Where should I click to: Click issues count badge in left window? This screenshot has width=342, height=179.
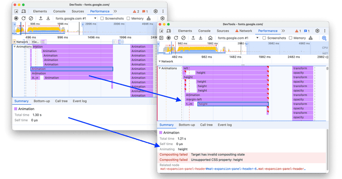coord(145,12)
